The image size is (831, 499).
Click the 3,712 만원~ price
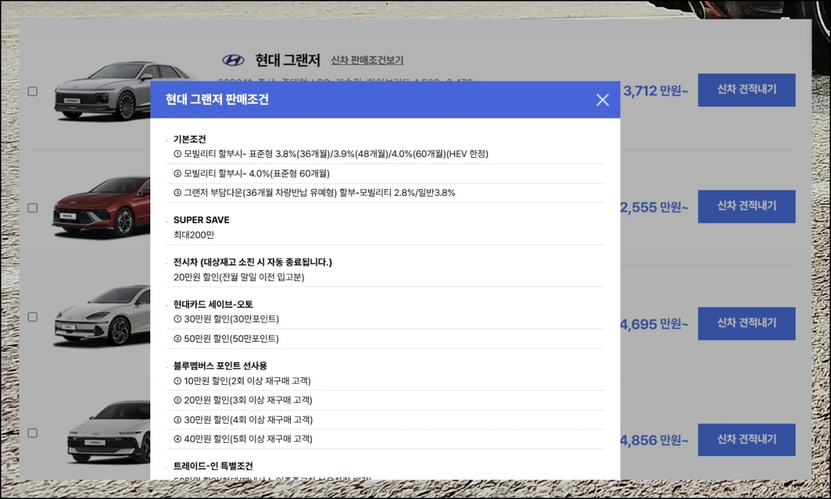pos(655,91)
